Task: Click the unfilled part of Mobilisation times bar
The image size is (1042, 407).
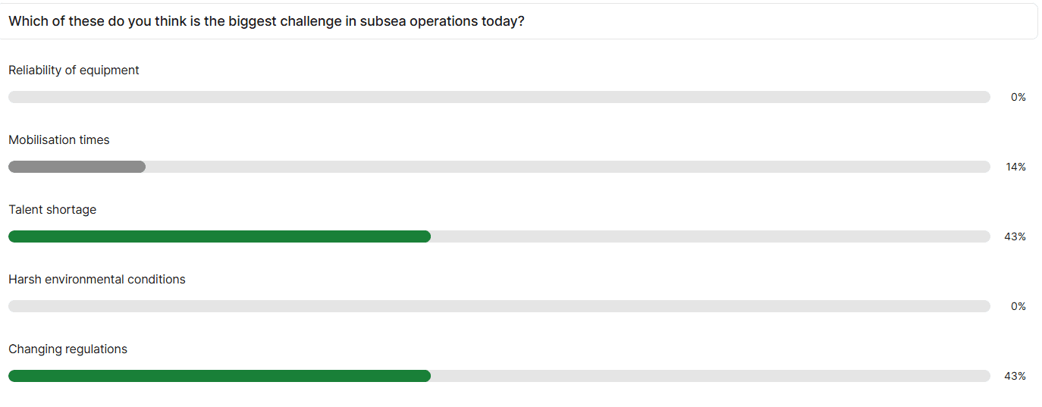Action: coord(568,167)
